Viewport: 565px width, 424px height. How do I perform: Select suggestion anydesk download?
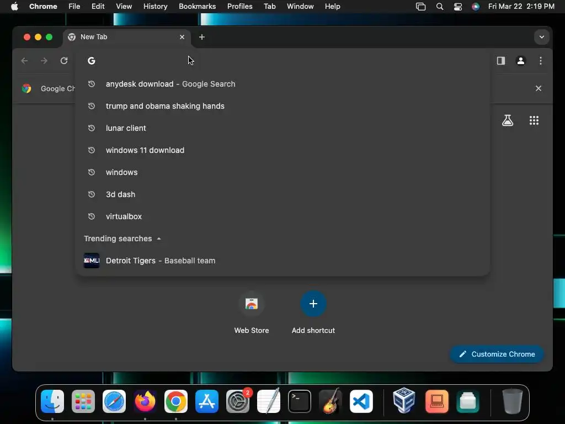point(282,84)
